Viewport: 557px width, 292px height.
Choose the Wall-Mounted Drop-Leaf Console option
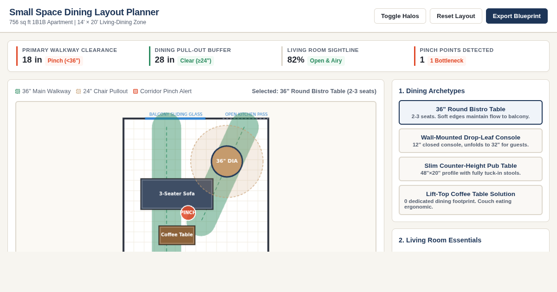[x=471, y=141]
